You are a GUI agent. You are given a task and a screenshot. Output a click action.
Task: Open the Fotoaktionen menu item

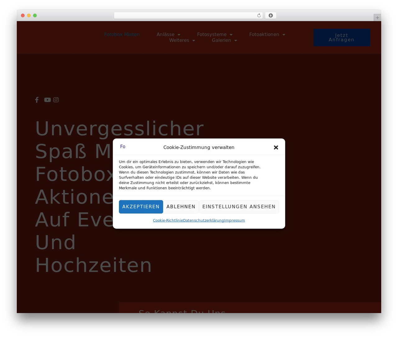pyautogui.click(x=264, y=35)
